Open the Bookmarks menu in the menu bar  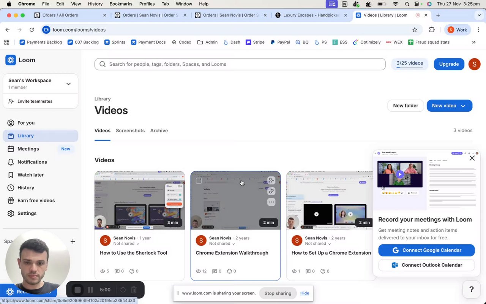121,4
